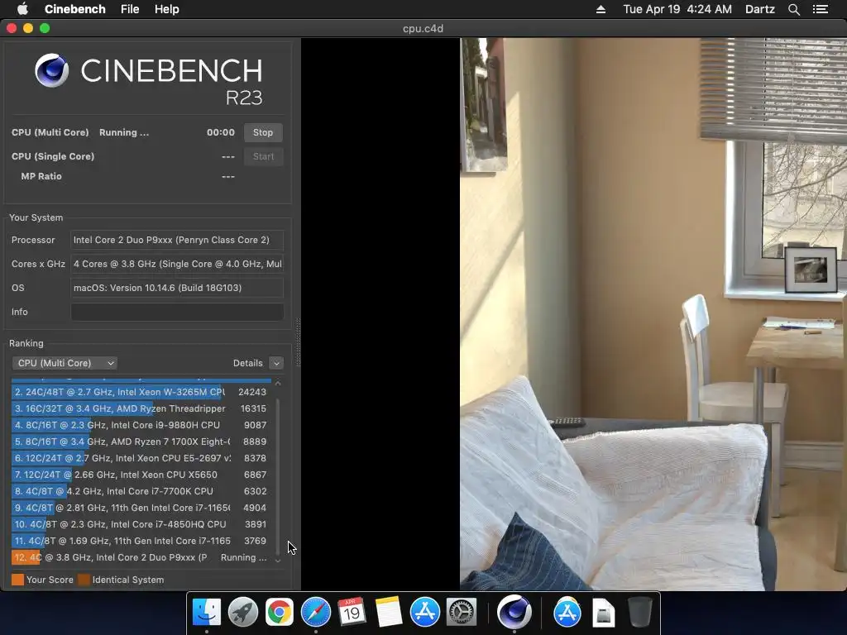Select ranking row 9 at 2.81 GHz

coord(141,508)
